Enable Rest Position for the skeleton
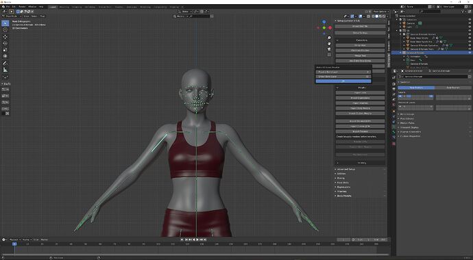 point(453,88)
